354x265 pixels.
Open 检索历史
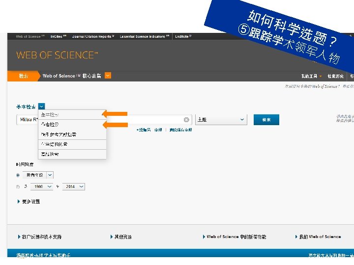click(x=335, y=76)
